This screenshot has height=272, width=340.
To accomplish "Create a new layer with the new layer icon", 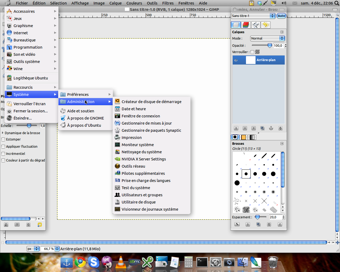I will (x=236, y=128).
